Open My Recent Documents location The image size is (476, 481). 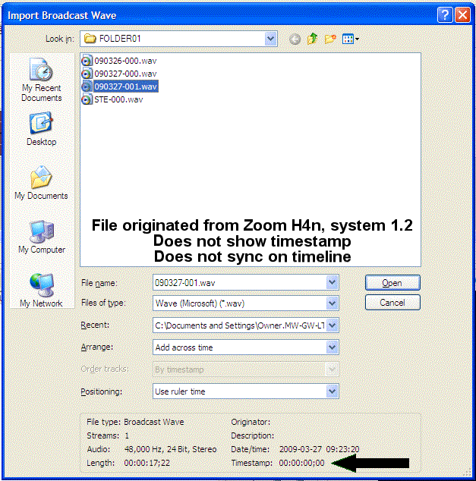tap(41, 80)
